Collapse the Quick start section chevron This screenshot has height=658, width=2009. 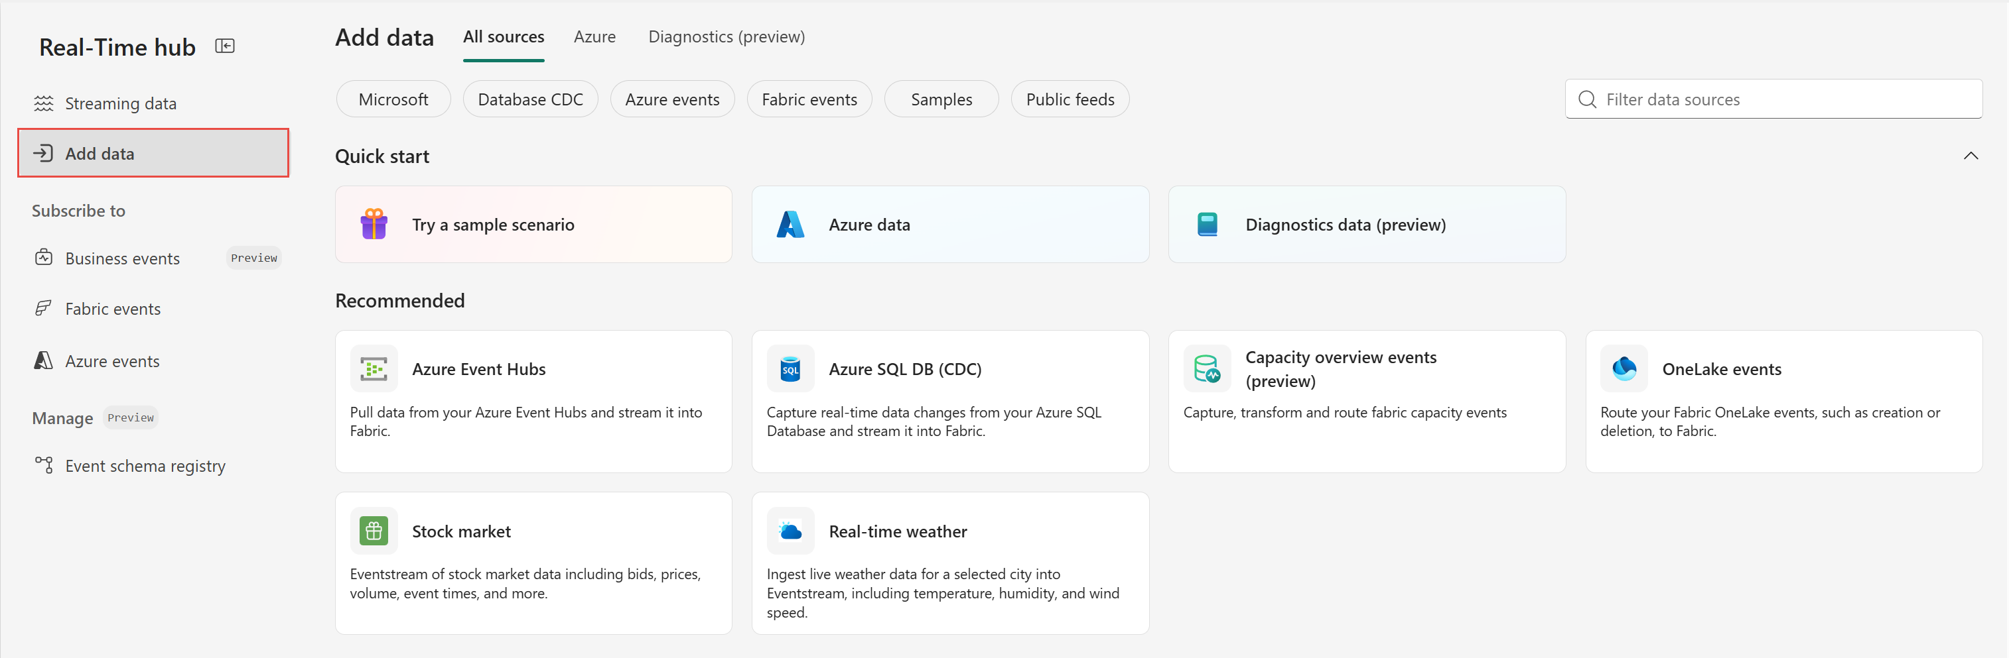point(1970,156)
